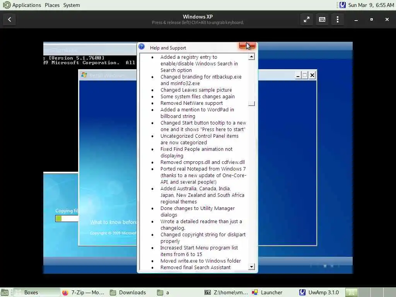Minimize the Install Windows window
396x297 pixels.
(298, 75)
